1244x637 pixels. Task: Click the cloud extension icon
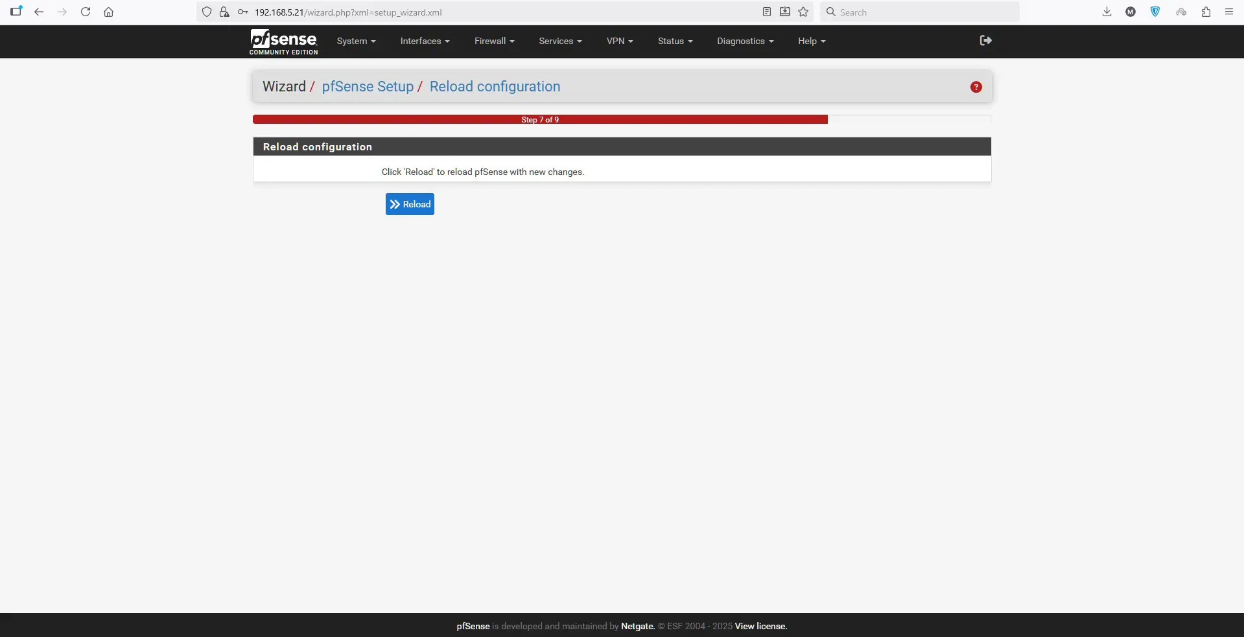(1181, 12)
